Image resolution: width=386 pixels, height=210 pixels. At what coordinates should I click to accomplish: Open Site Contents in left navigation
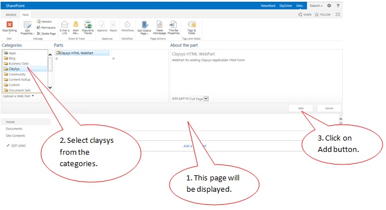pos(15,135)
